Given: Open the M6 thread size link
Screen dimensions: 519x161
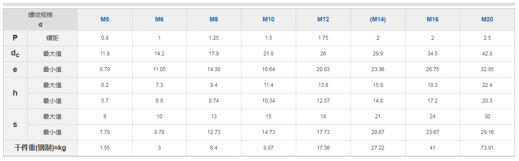Looking at the screenshot, I should [159, 20].
